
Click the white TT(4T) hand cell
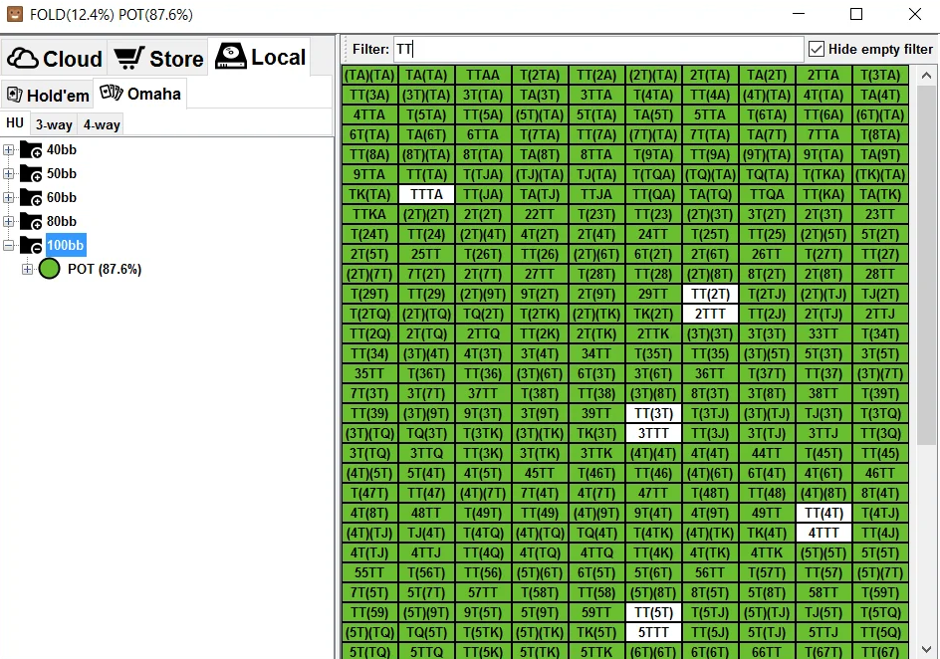point(823,514)
